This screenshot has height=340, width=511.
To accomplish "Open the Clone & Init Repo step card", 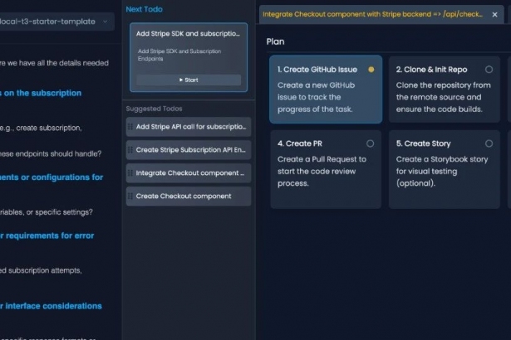I will coord(445,90).
